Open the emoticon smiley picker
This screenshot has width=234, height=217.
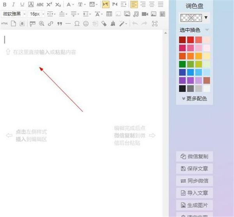click(x=86, y=23)
